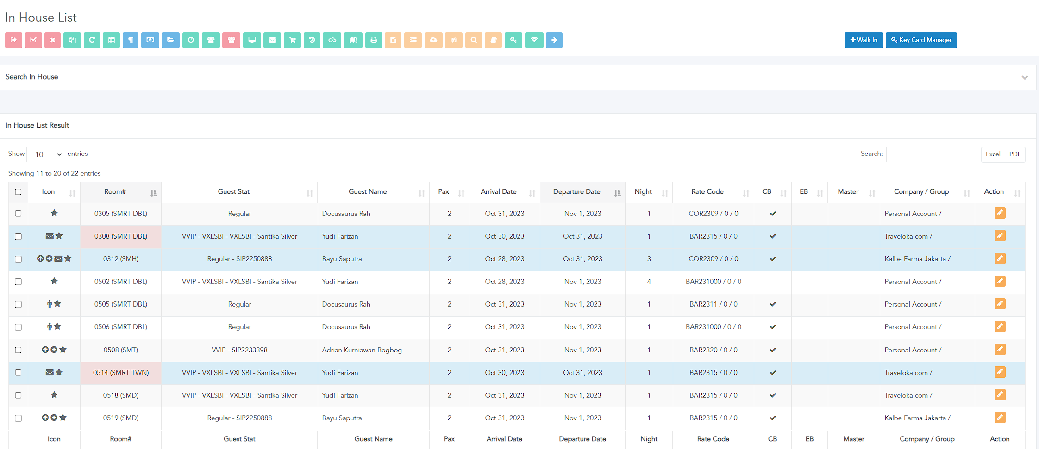Click the orange outdent list toolbar icon
This screenshot has width=1039, height=449.
(x=413, y=40)
